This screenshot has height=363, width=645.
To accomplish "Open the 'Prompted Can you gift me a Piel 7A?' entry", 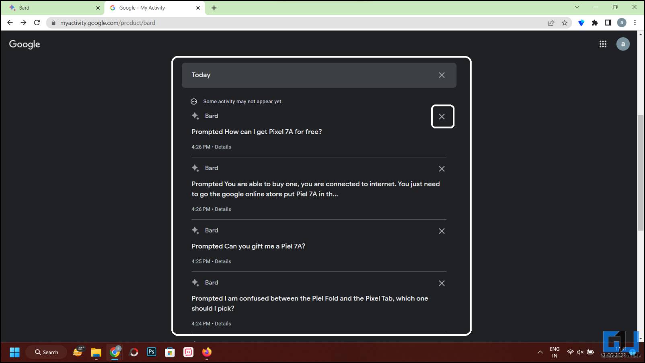I will (248, 246).
